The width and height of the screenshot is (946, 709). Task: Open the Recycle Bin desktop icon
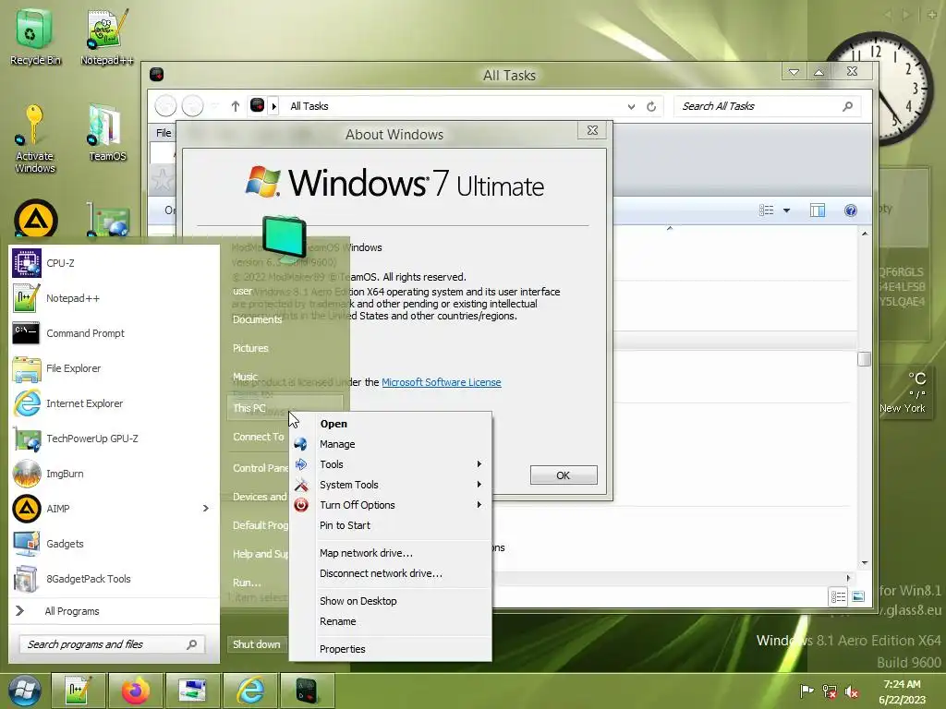pyautogui.click(x=34, y=37)
